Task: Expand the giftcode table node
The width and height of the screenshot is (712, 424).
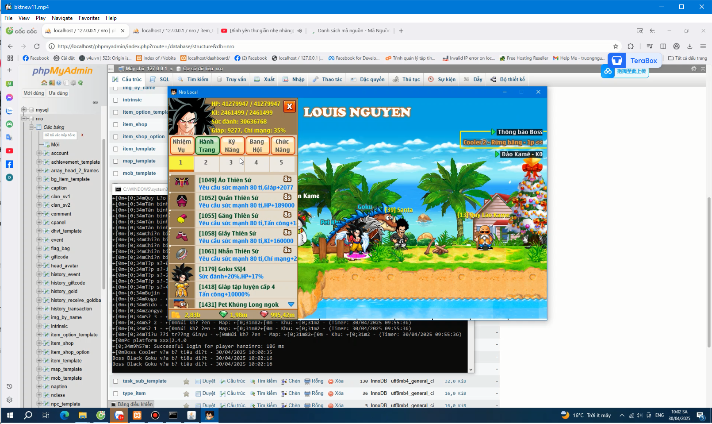Action: [39, 257]
